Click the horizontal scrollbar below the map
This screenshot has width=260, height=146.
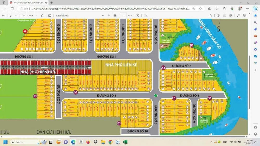156,137
